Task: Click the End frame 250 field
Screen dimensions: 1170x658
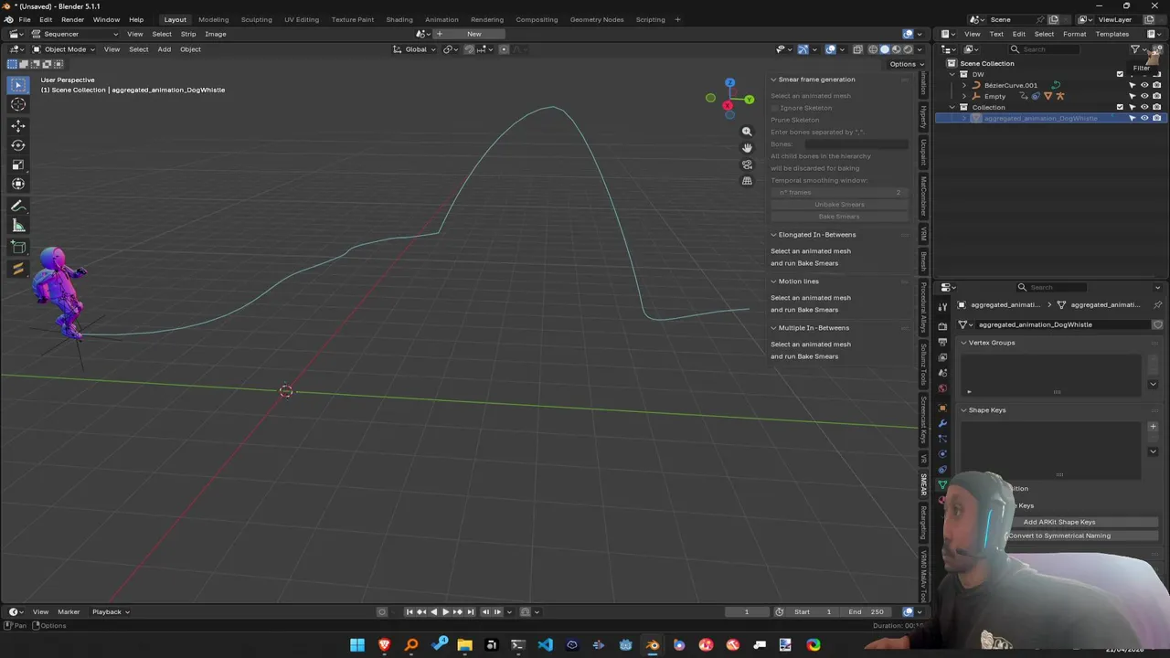Action: tap(866, 611)
